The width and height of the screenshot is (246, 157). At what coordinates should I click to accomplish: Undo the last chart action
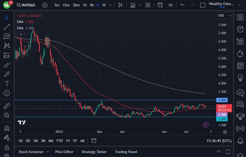tap(182, 5)
